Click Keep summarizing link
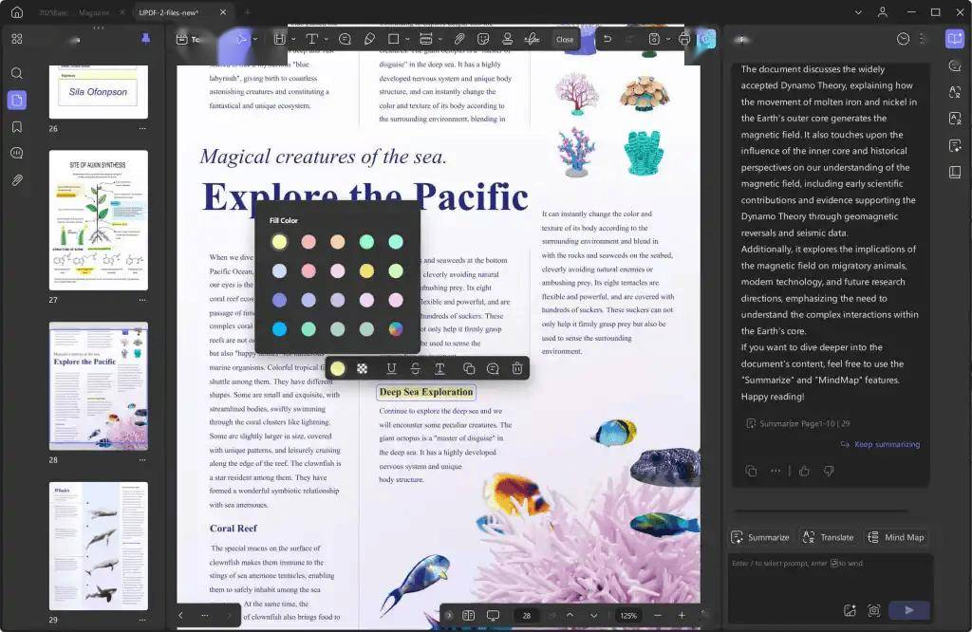The width and height of the screenshot is (972, 632). 880,444
